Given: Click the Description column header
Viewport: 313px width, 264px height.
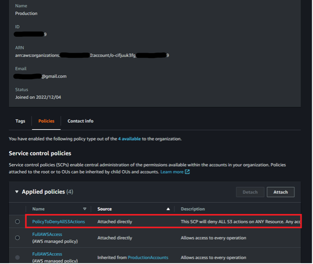Looking at the screenshot, I should pos(193,209).
